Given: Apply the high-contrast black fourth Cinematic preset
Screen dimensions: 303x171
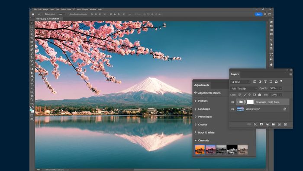Looking at the screenshot, I should 232,149.
